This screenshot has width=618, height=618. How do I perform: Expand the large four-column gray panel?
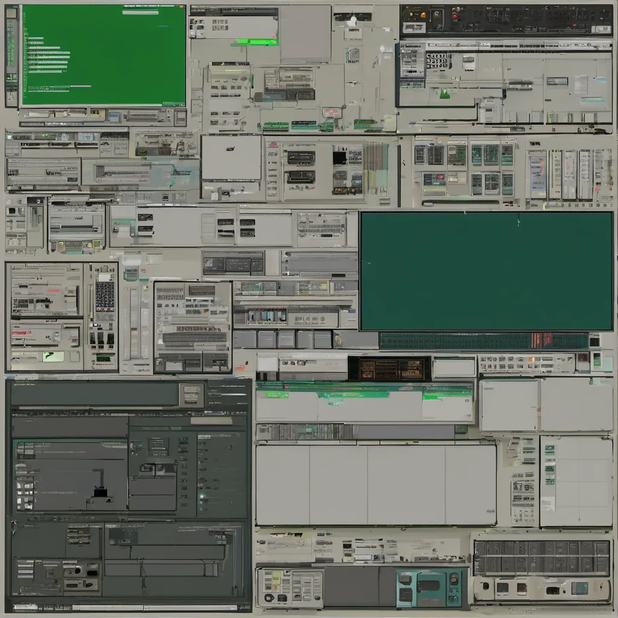click(375, 485)
